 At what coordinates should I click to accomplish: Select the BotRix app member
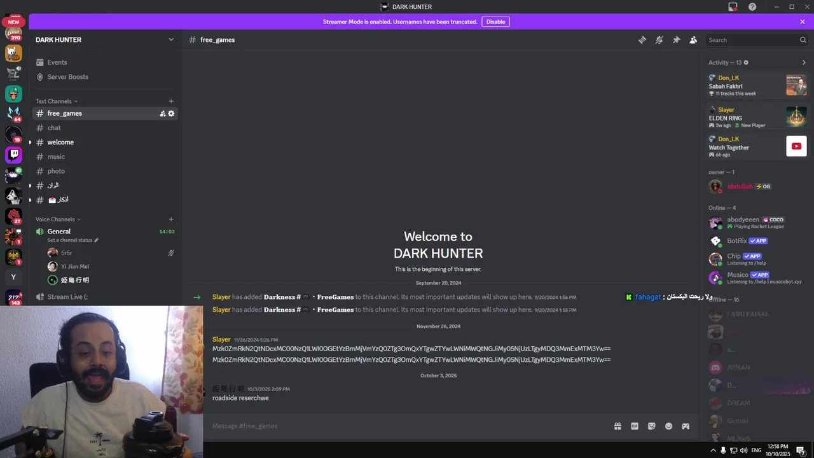pyautogui.click(x=757, y=241)
